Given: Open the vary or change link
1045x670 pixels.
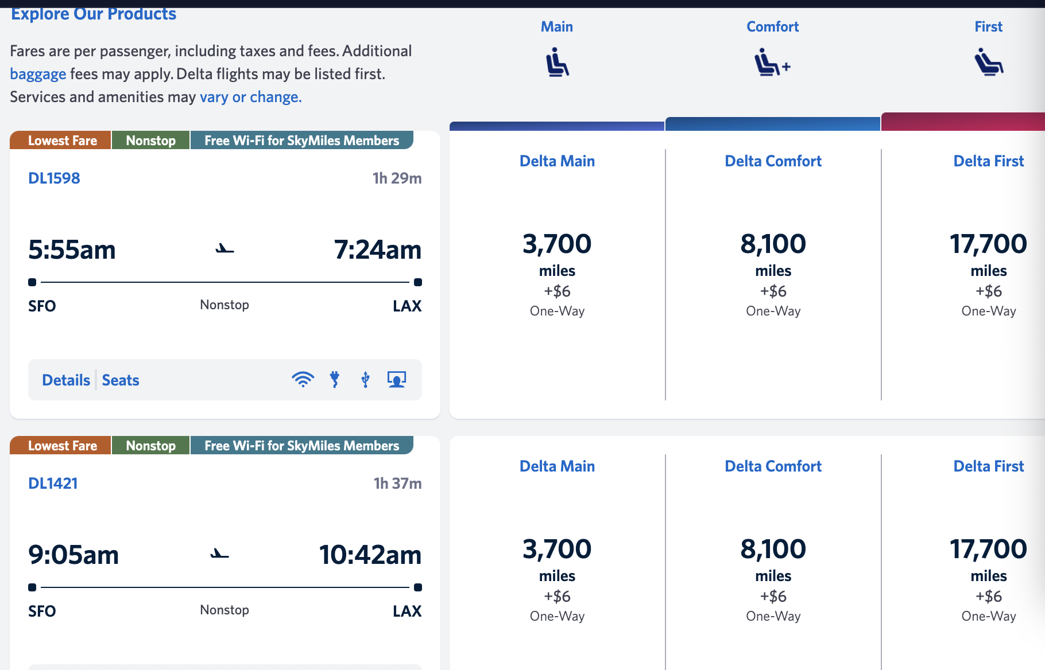Looking at the screenshot, I should tap(250, 97).
